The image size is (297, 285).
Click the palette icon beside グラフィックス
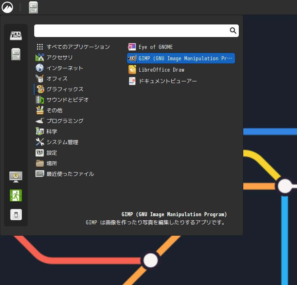40,89
